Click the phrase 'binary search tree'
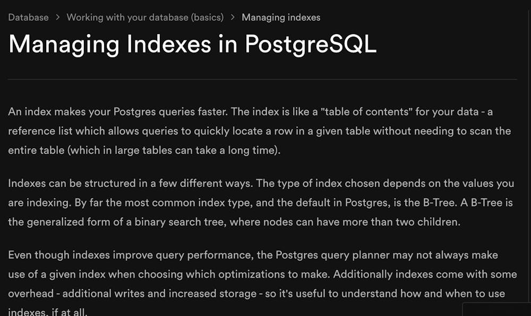This screenshot has width=531, height=316. [x=179, y=222]
